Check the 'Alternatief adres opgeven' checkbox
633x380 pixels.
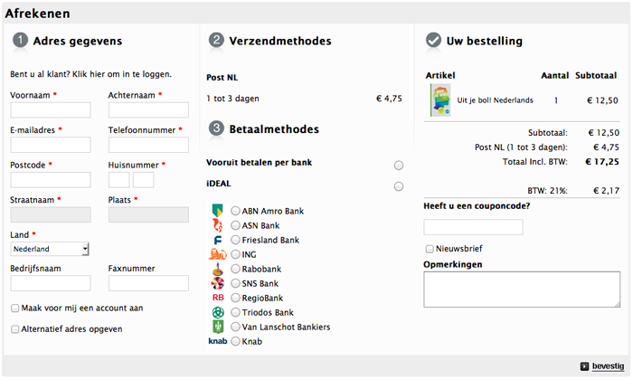point(15,329)
